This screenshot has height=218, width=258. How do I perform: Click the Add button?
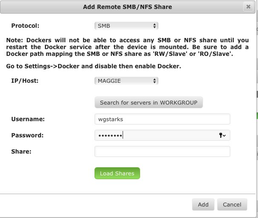[x=203, y=204]
